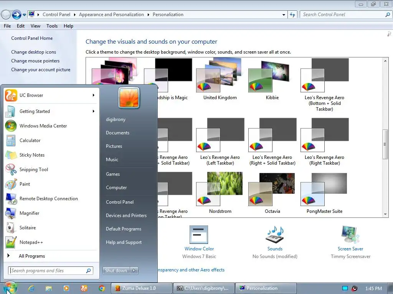The image size is (393, 294).
Task: Refresh the Control Panel address bar
Action: click(292, 15)
